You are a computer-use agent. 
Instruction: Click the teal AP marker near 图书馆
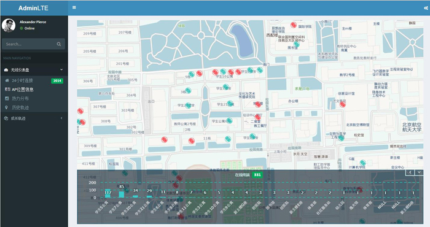click(x=297, y=44)
